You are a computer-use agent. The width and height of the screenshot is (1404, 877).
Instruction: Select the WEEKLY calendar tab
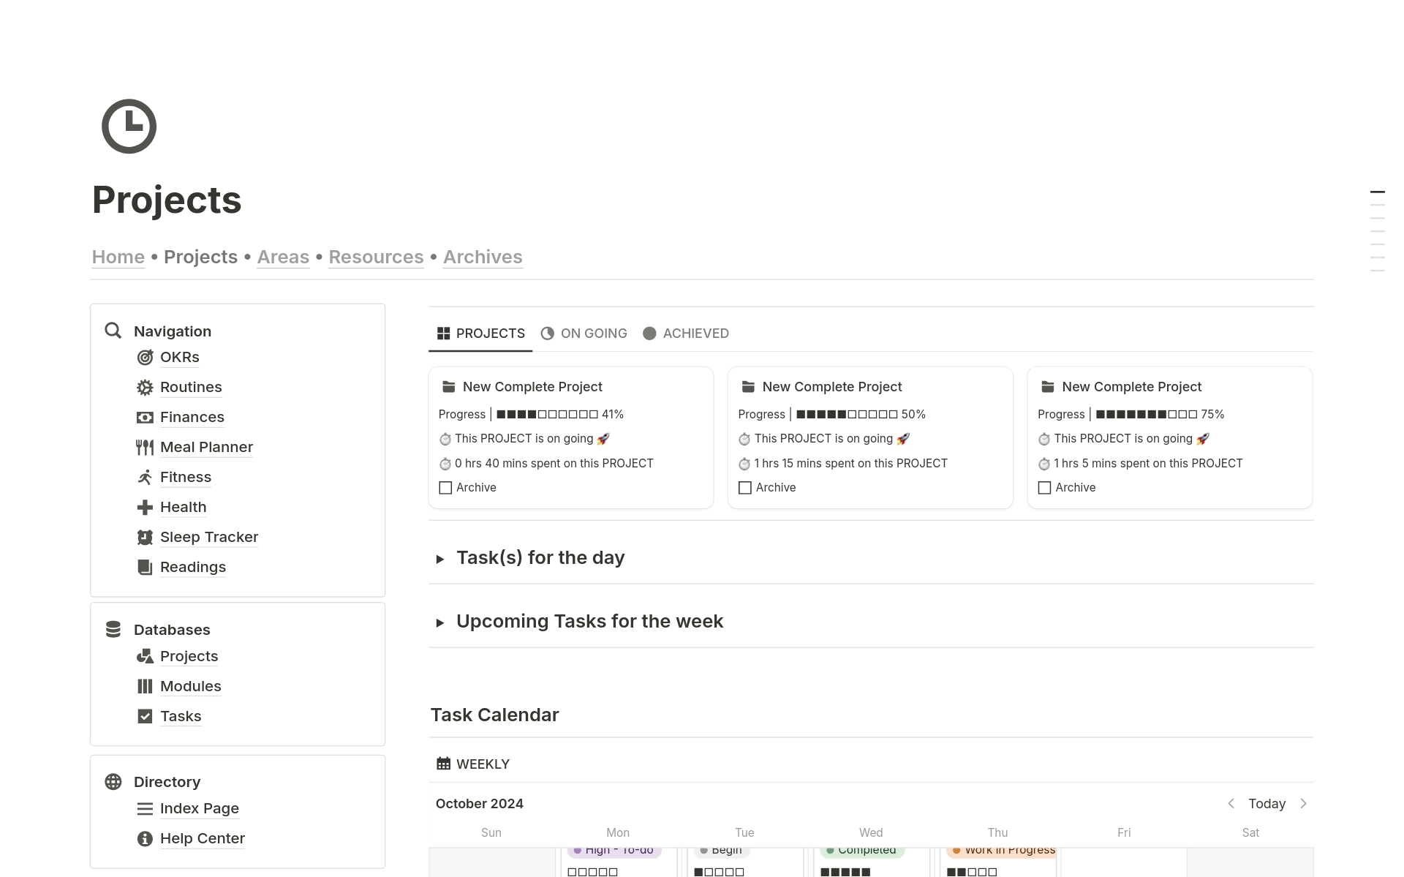[473, 764]
